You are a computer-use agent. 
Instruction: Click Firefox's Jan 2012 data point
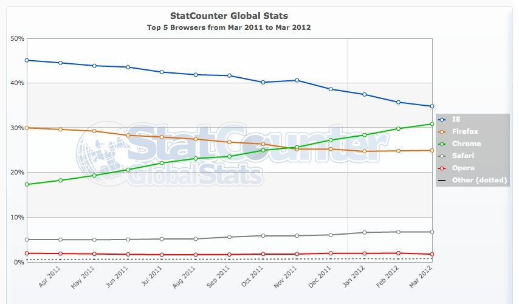364,151
